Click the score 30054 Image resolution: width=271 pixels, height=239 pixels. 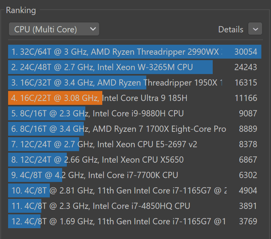pyautogui.click(x=246, y=52)
